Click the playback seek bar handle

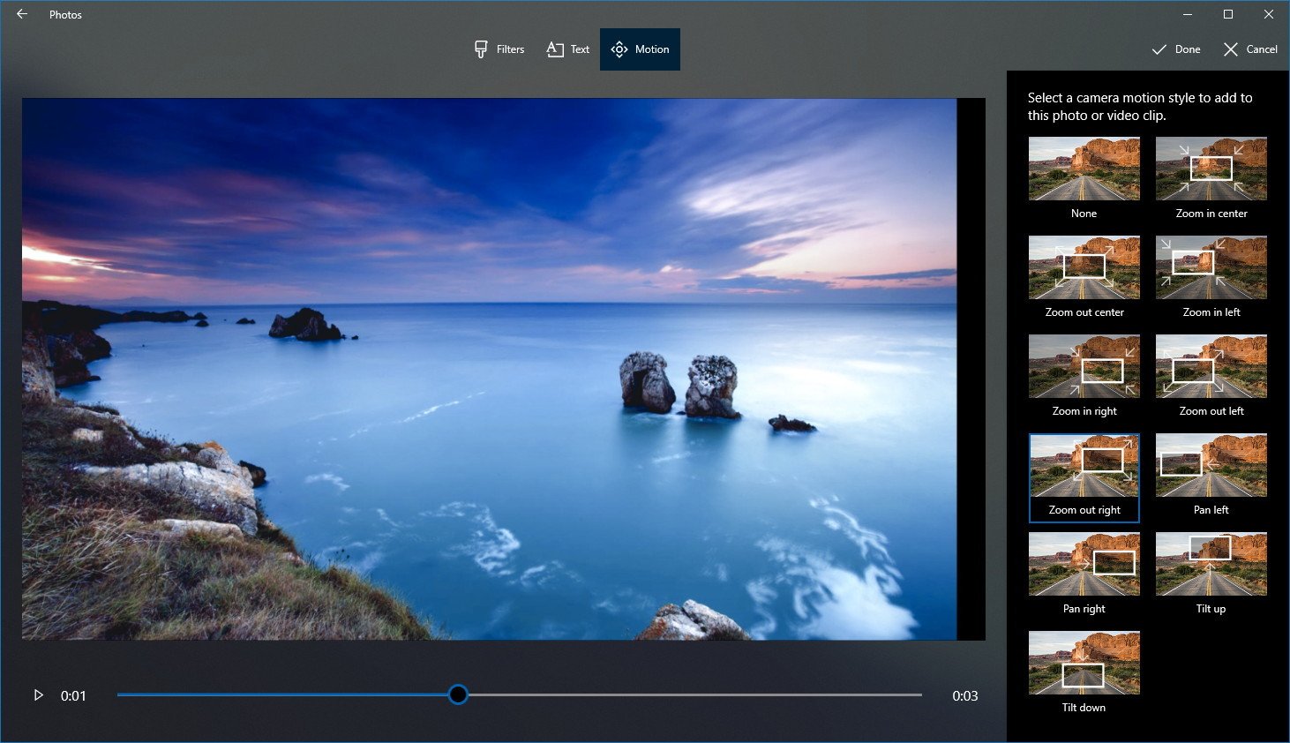pos(458,694)
